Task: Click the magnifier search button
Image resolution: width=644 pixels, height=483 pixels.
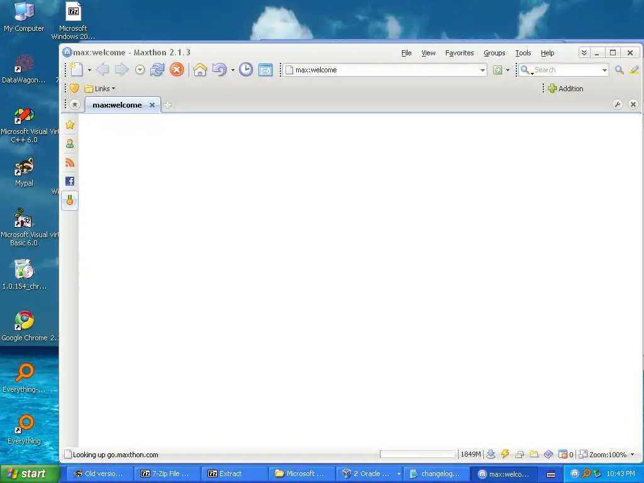Action: (619, 70)
